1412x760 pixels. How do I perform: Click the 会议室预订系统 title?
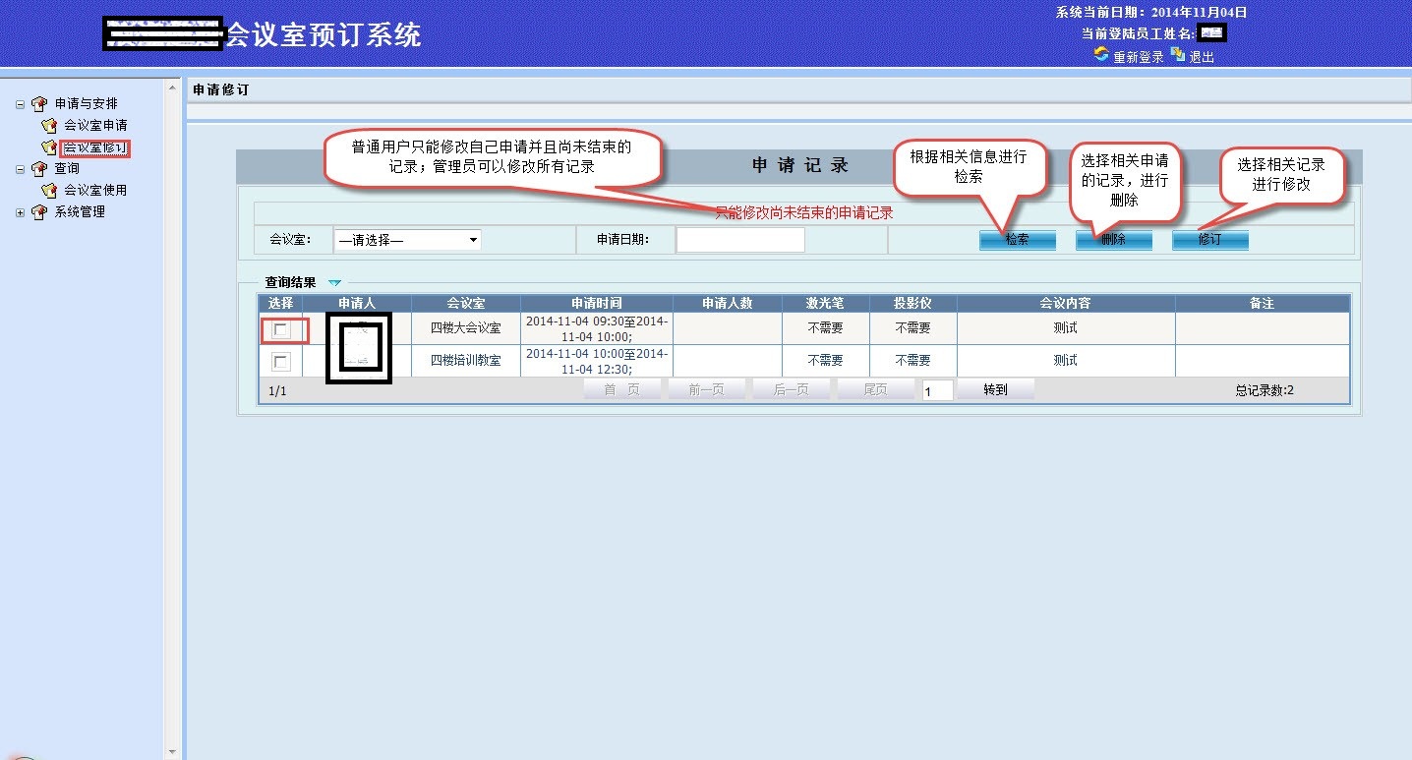click(324, 35)
